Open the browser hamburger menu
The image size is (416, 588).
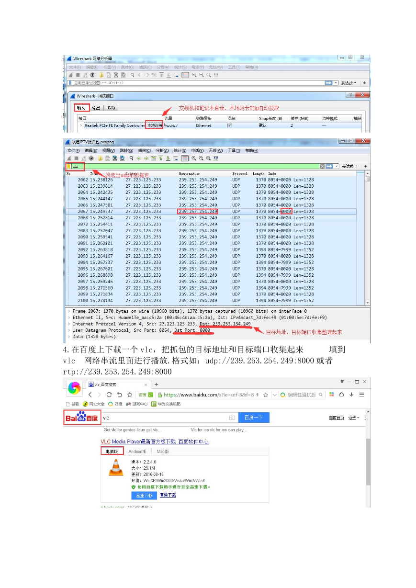point(361,395)
